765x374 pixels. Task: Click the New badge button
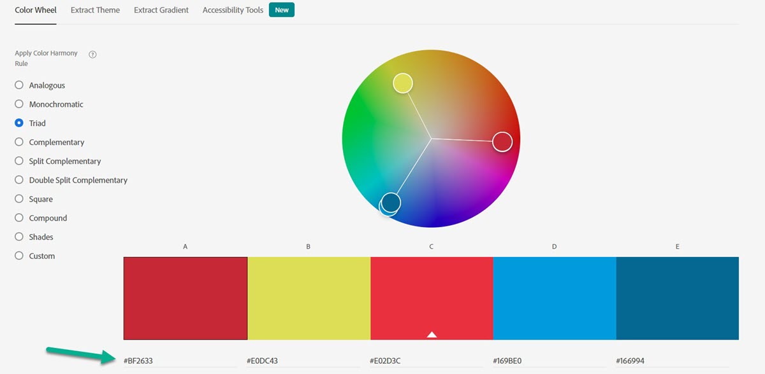click(282, 10)
